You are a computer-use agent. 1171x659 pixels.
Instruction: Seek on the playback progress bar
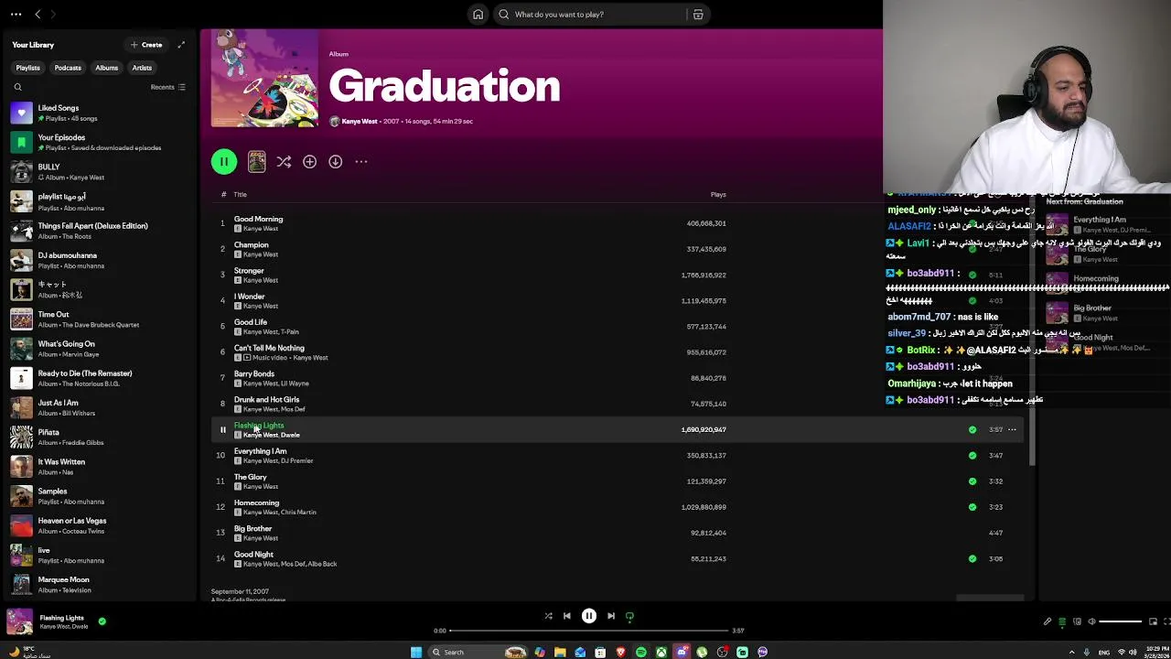[589, 631]
